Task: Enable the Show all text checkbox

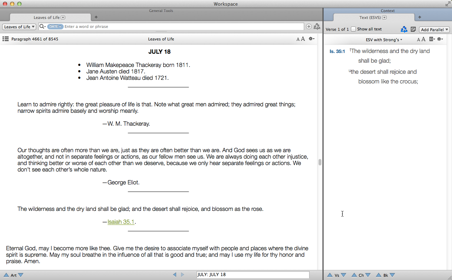Action: click(353, 29)
